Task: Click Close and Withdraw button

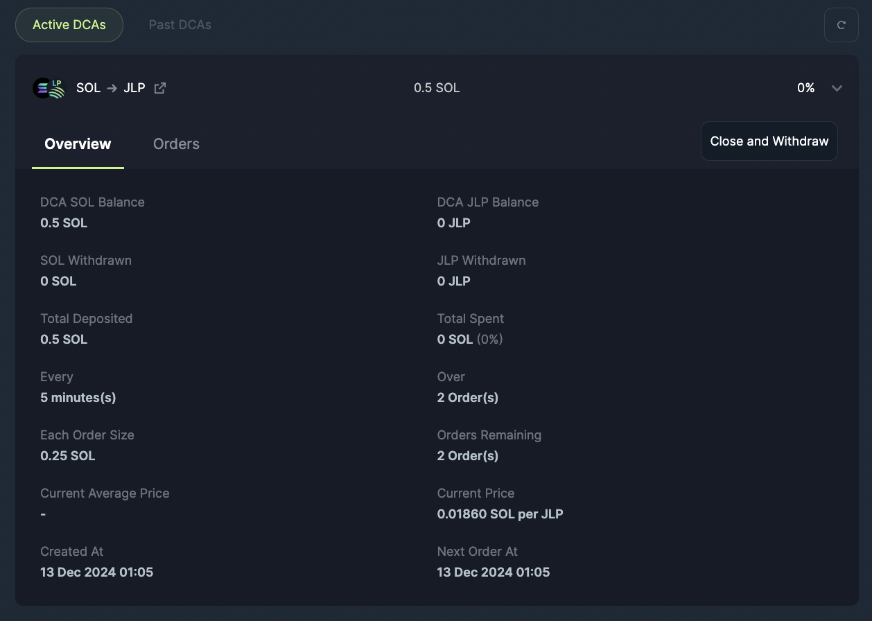Action: pyautogui.click(x=769, y=141)
